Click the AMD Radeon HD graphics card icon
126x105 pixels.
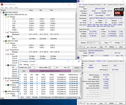[x=6, y=92]
